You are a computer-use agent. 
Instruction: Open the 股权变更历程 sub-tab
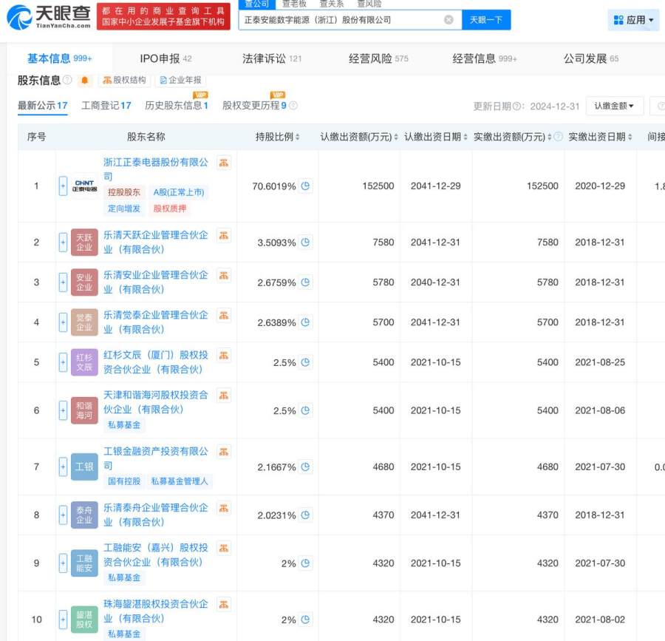tap(254, 106)
